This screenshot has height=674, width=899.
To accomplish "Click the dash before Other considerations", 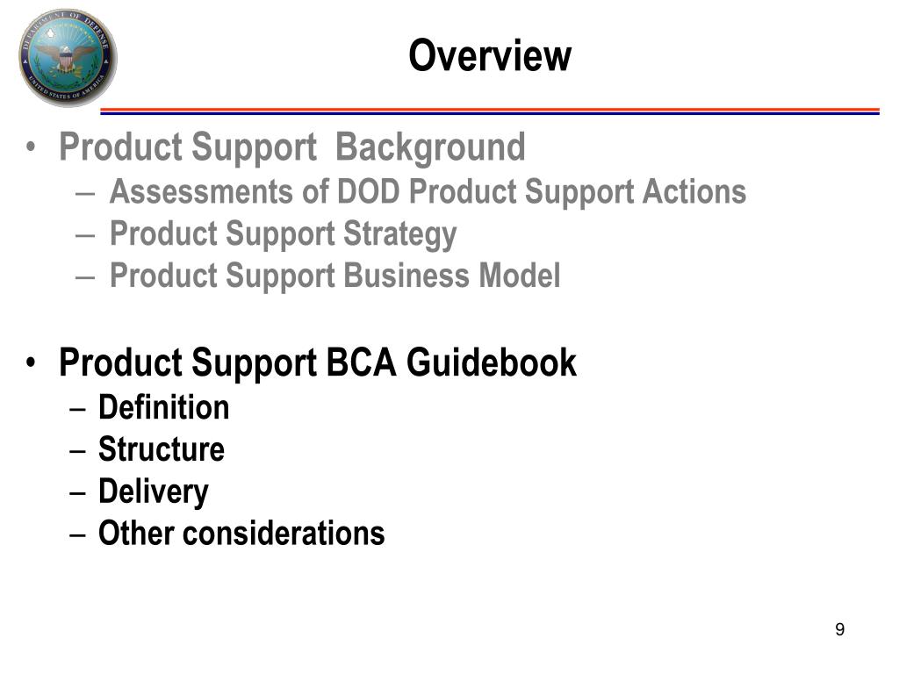I will [77, 535].
